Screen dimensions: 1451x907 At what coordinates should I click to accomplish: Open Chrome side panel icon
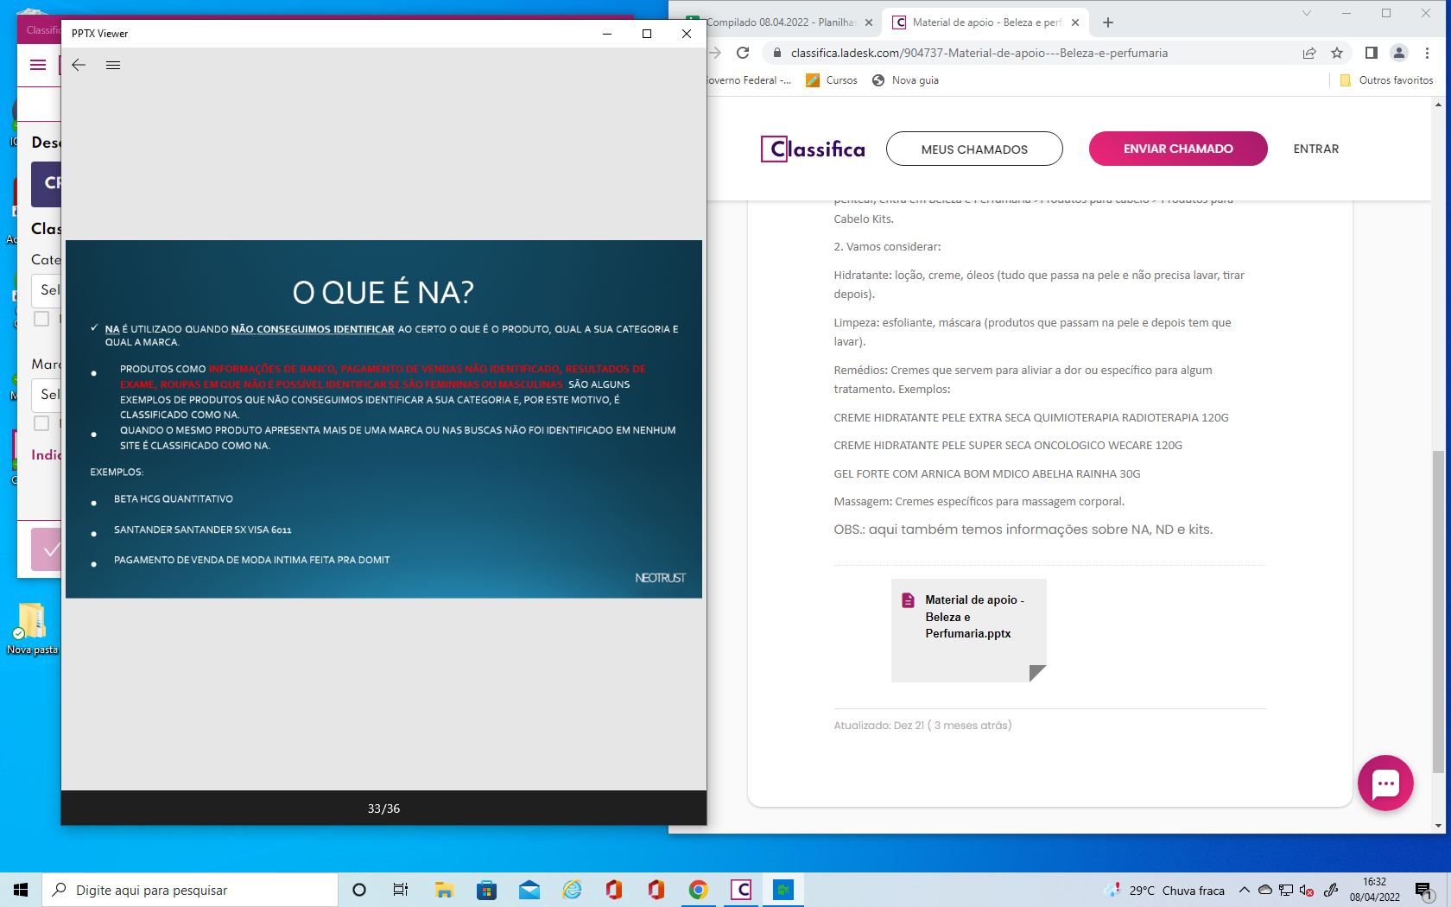1371,53
